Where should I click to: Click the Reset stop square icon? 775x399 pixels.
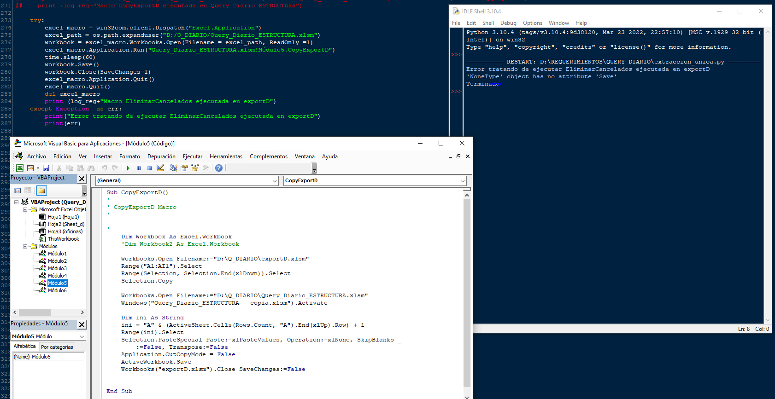click(x=149, y=168)
